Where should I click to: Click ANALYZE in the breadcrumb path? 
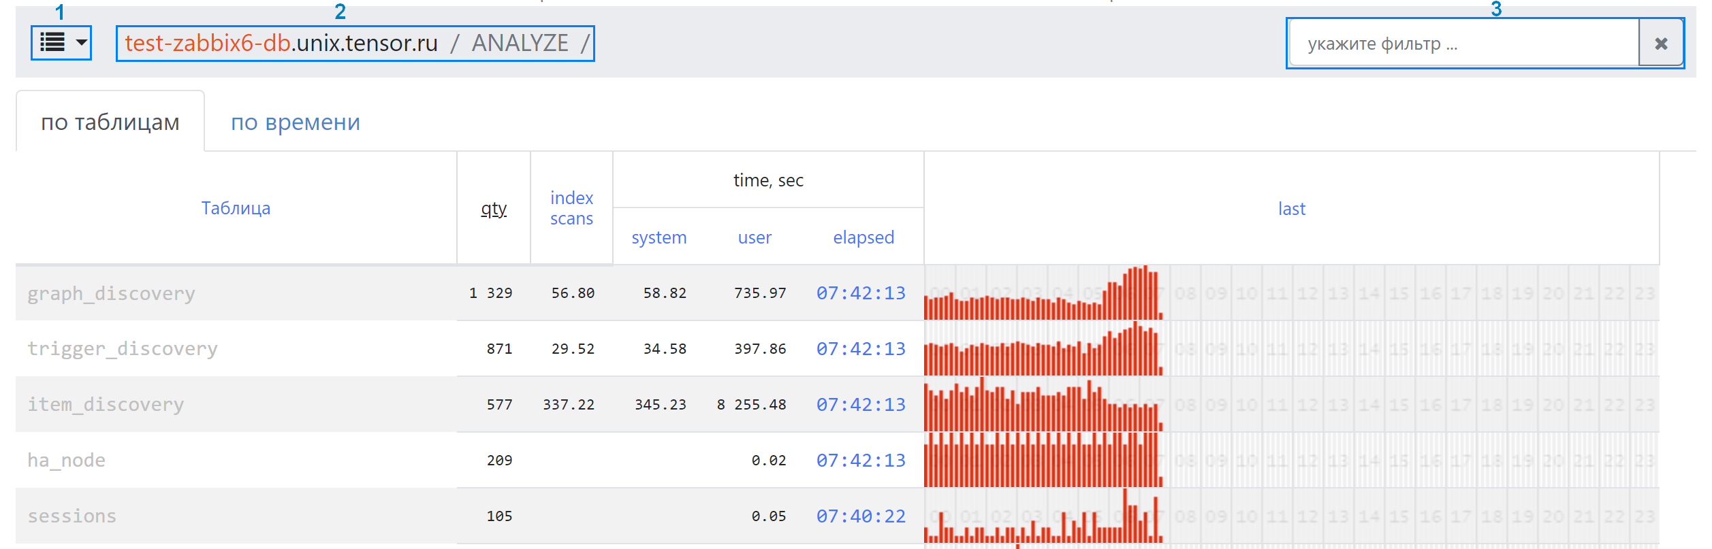pos(520,44)
